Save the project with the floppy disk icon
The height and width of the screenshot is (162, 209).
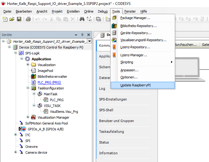tap(19, 19)
